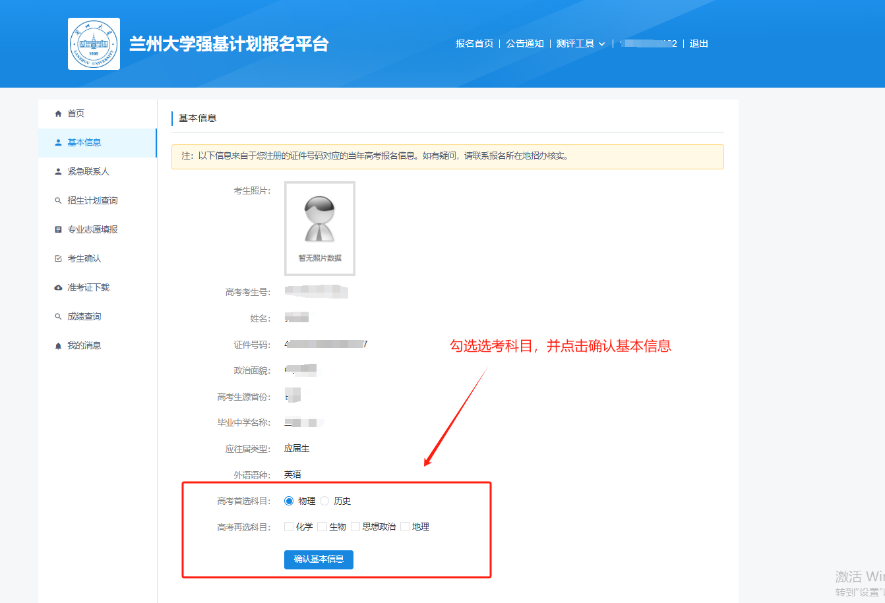Click the cloud download icon beside 准考证下载
Viewport: 885px width, 603px height.
[58, 288]
